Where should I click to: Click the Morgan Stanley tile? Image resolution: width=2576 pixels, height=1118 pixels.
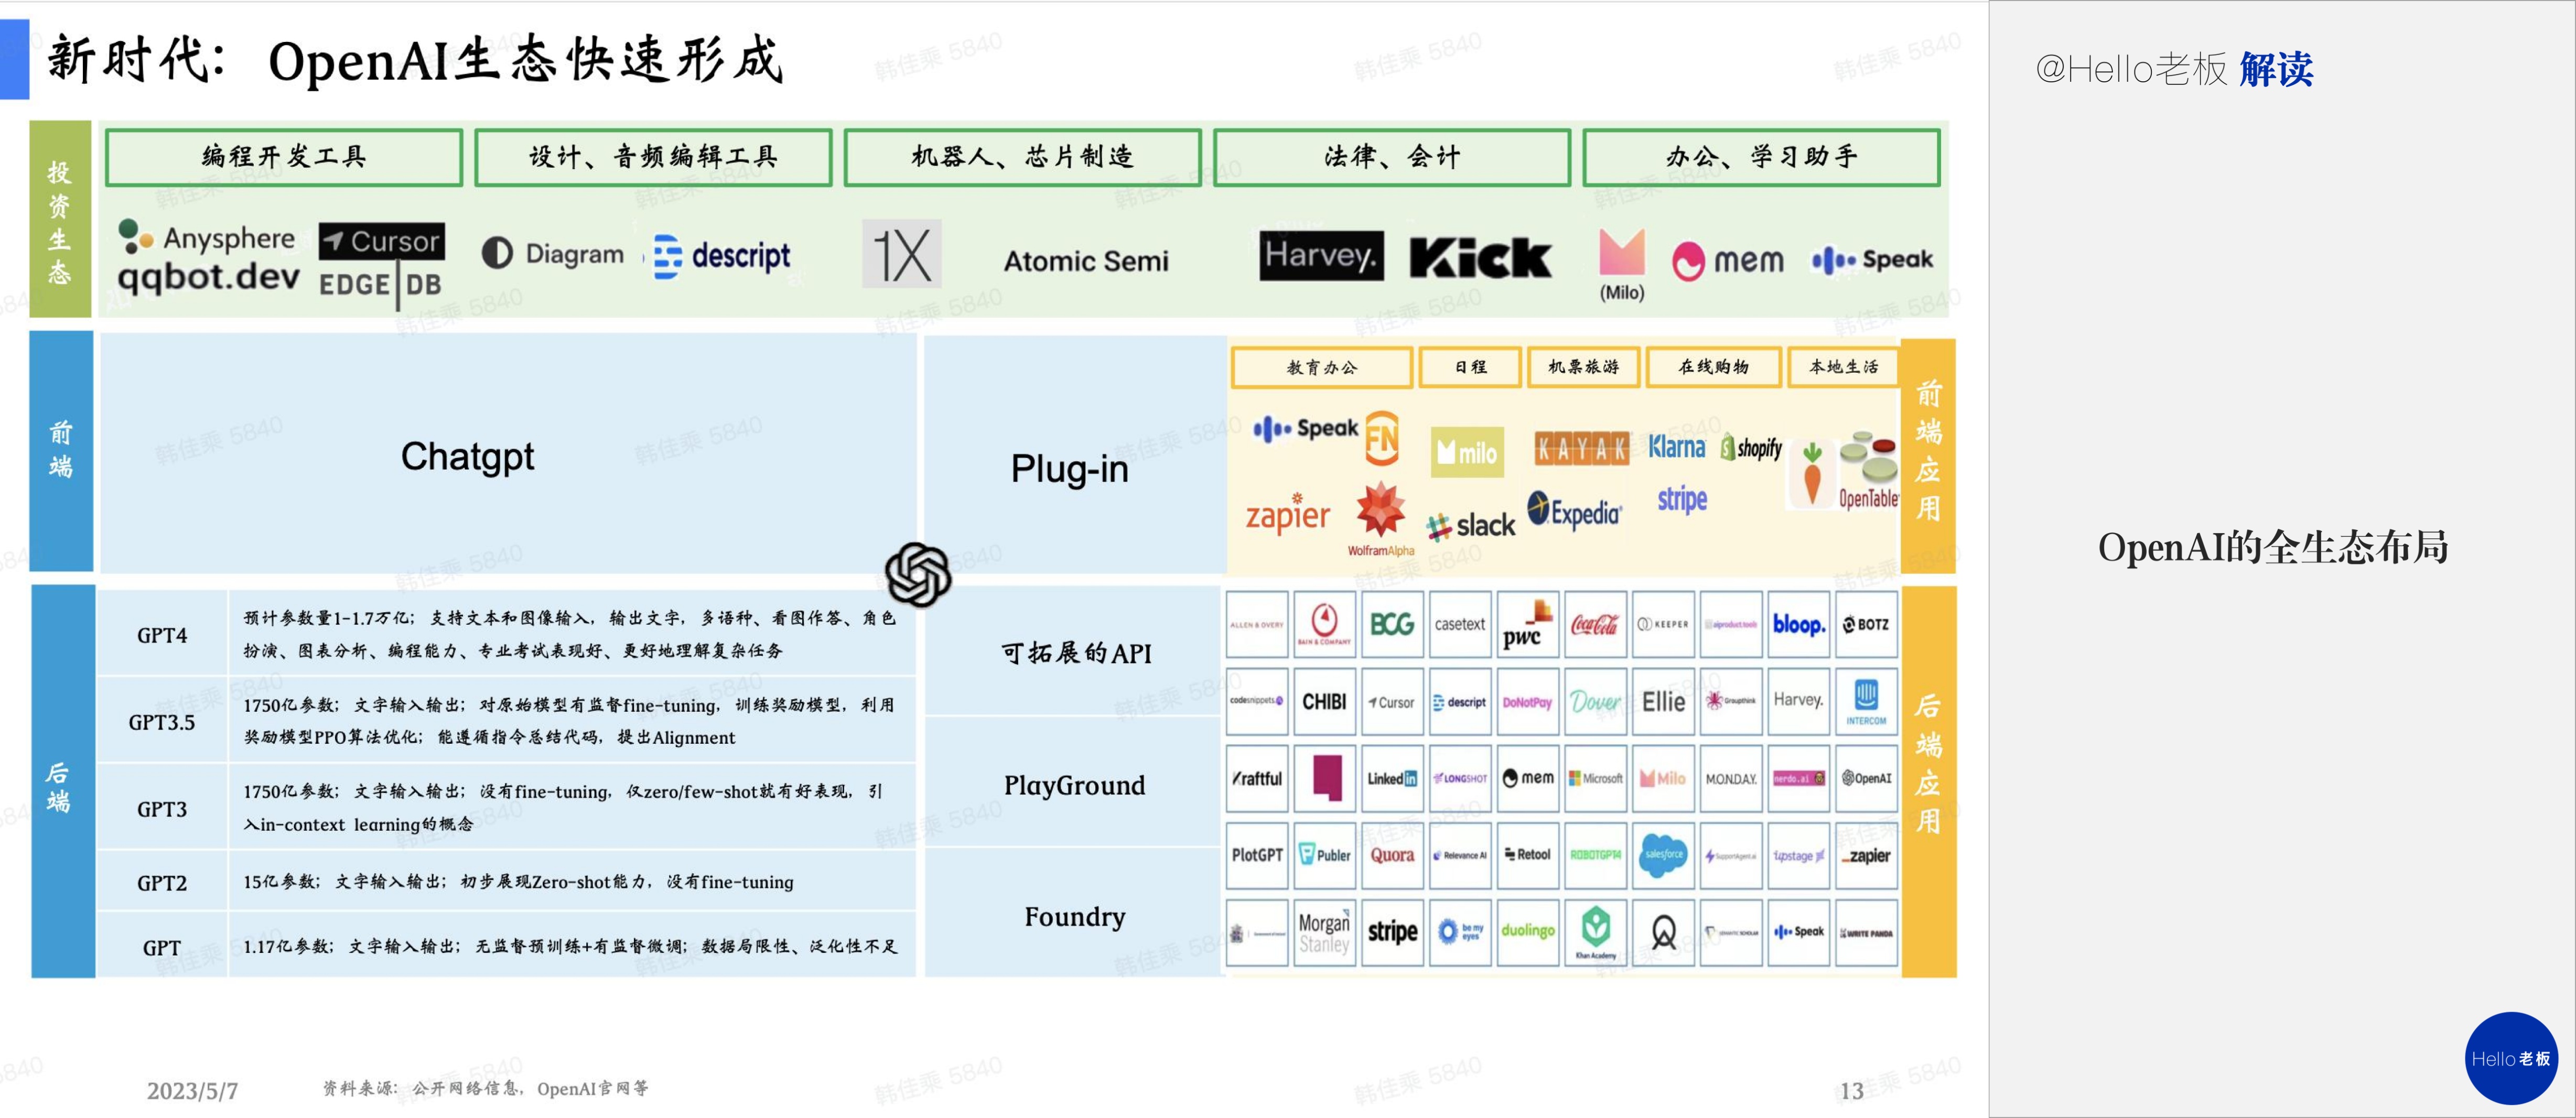click(x=1324, y=932)
